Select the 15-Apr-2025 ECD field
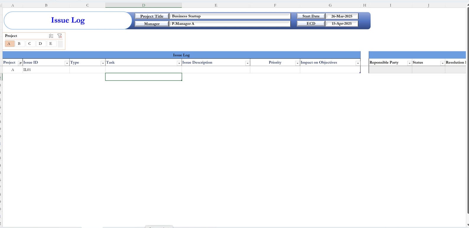Image resolution: width=469 pixels, height=228 pixels. click(x=342, y=24)
